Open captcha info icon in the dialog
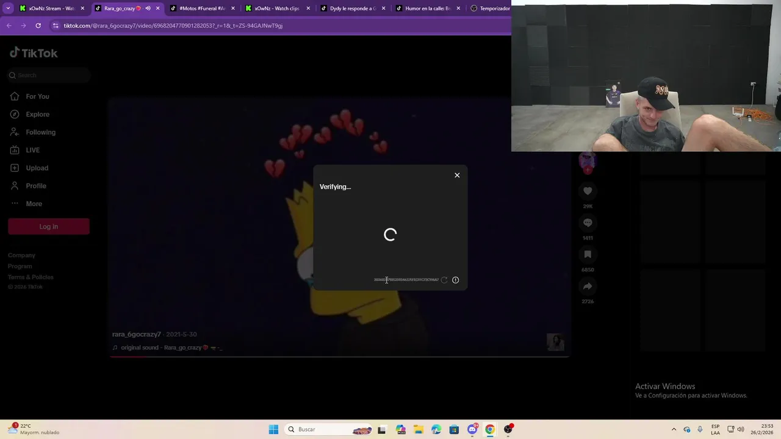 tap(455, 280)
